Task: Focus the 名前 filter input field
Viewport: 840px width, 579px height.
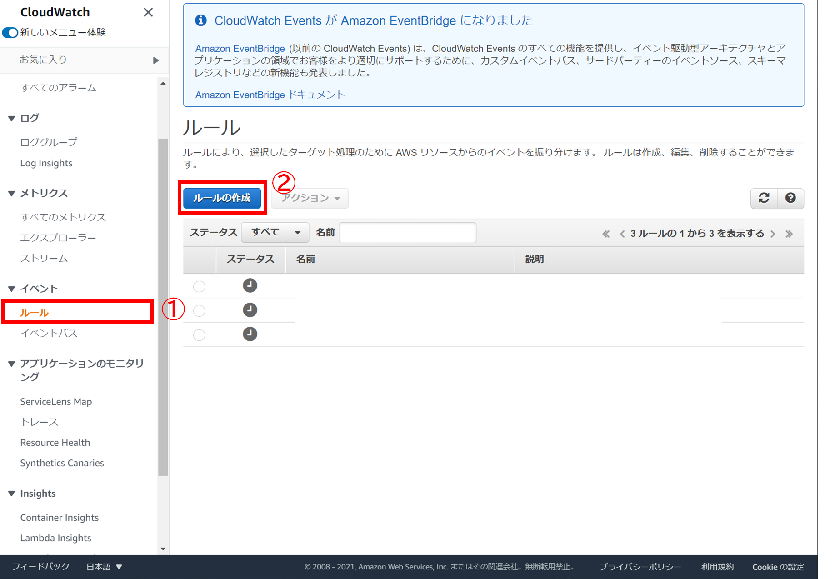Action: click(407, 233)
